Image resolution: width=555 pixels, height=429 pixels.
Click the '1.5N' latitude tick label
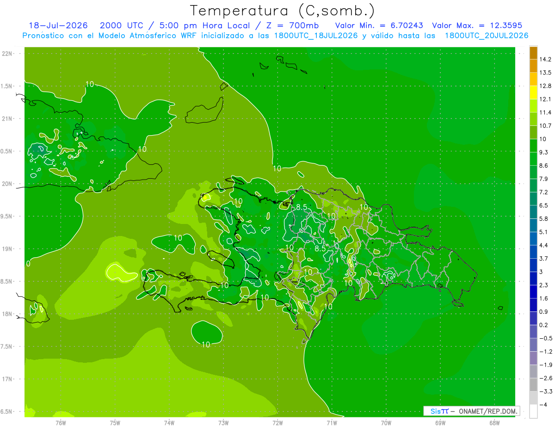point(7,86)
